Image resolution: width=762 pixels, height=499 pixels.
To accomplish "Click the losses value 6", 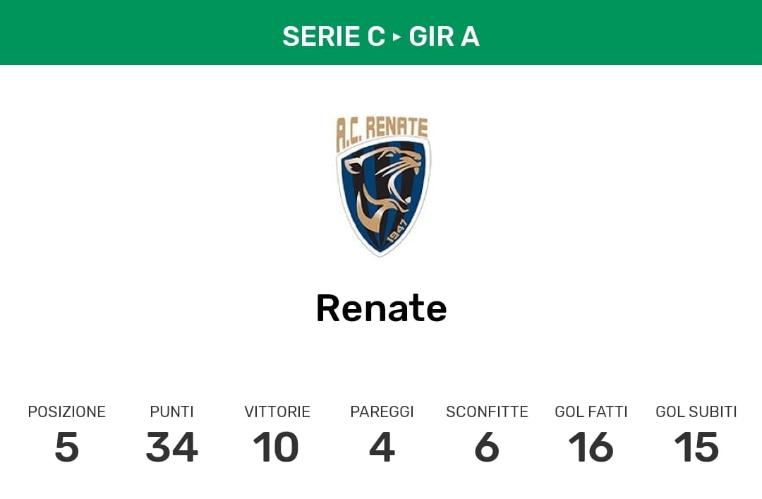I will click(487, 447).
